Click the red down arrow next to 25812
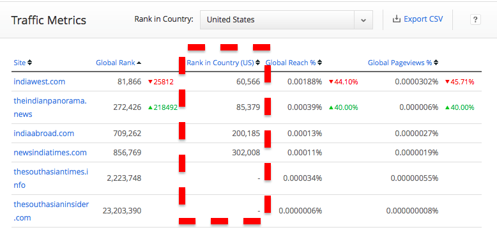This screenshot has height=232, width=497. click(x=150, y=82)
